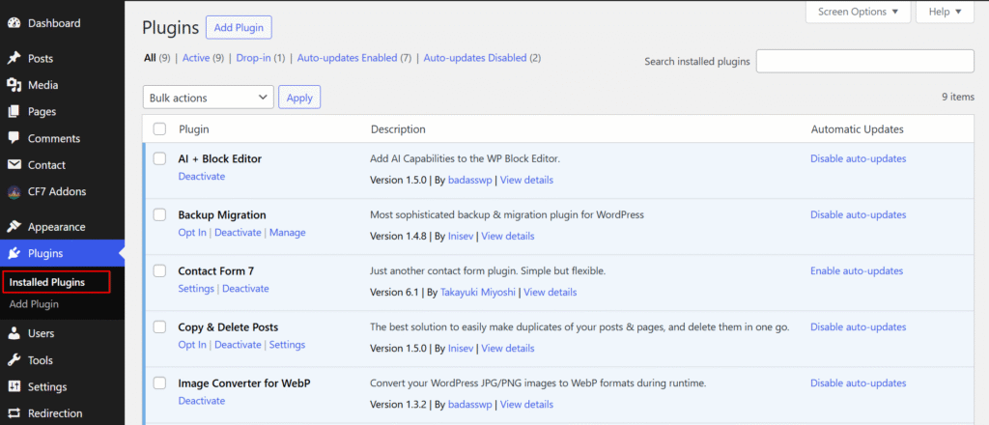Image resolution: width=989 pixels, height=425 pixels.
Task: Click the Search installed plugins field
Action: 865,61
